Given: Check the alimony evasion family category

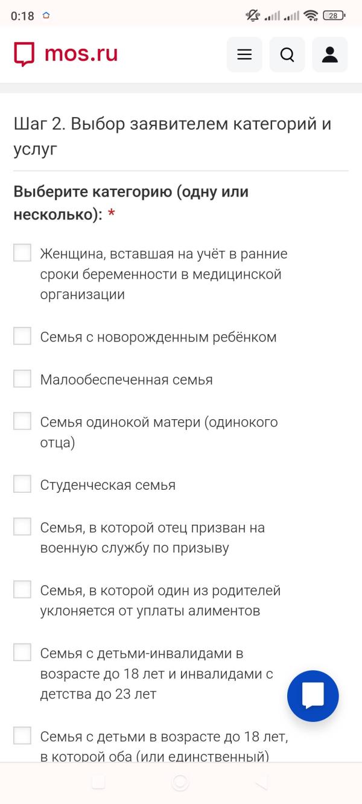Looking at the screenshot, I should click(x=22, y=590).
